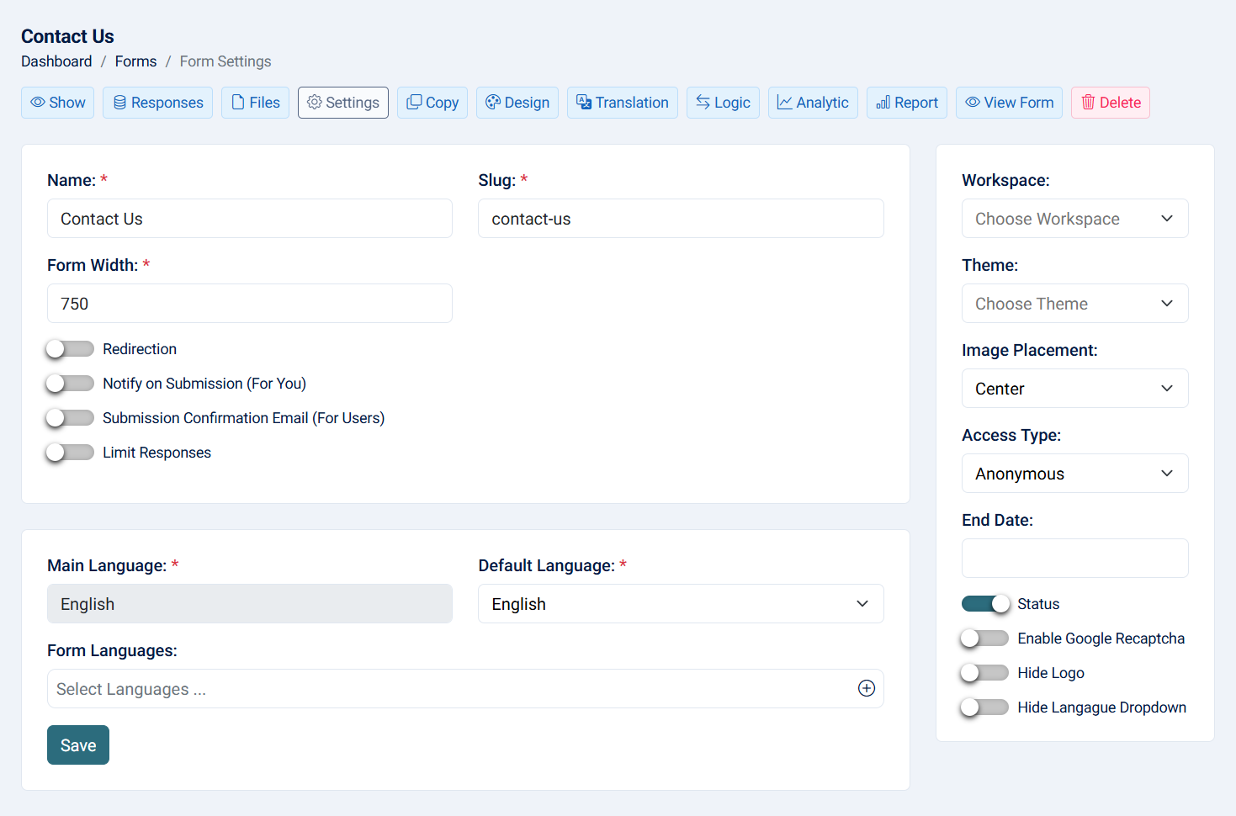Viewport: 1236px width, 816px height.
Task: Click the plus circle icon in Form Languages
Action: tap(866, 688)
